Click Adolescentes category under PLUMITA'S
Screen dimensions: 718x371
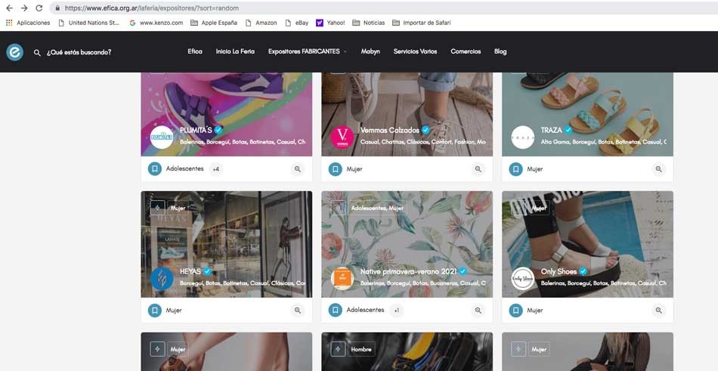184,168
